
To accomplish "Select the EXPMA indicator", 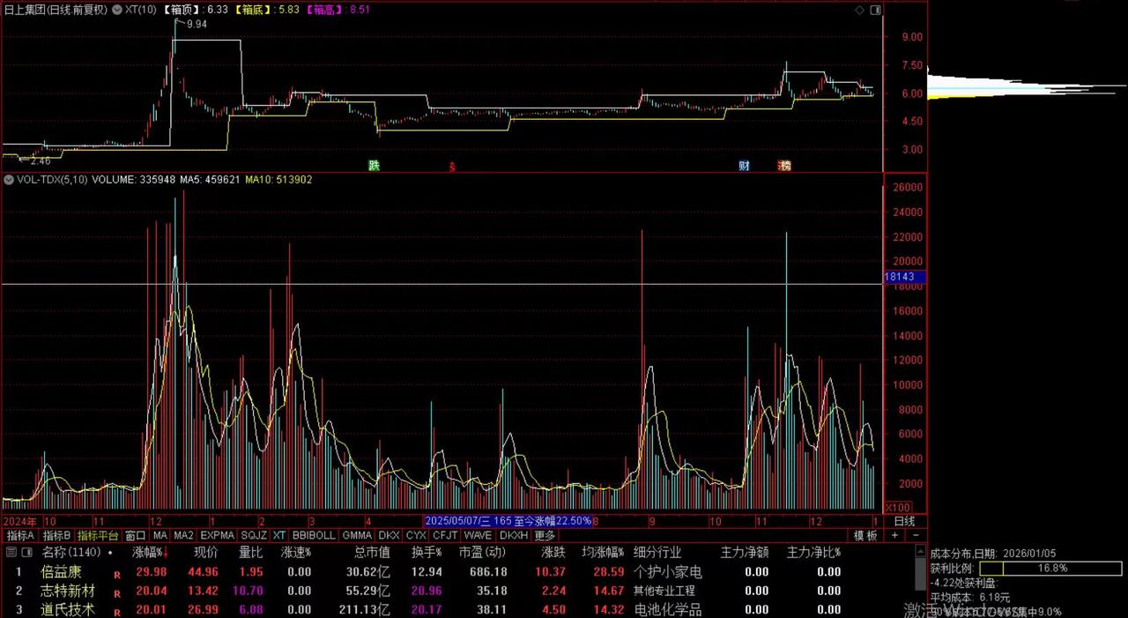I will click(x=218, y=535).
